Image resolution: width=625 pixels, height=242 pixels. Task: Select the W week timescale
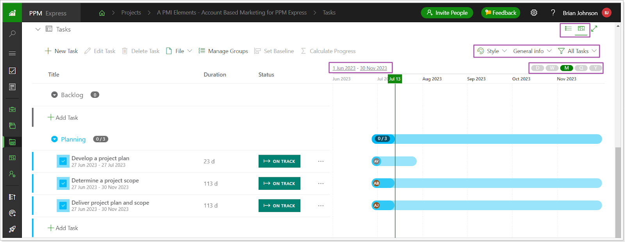(552, 68)
